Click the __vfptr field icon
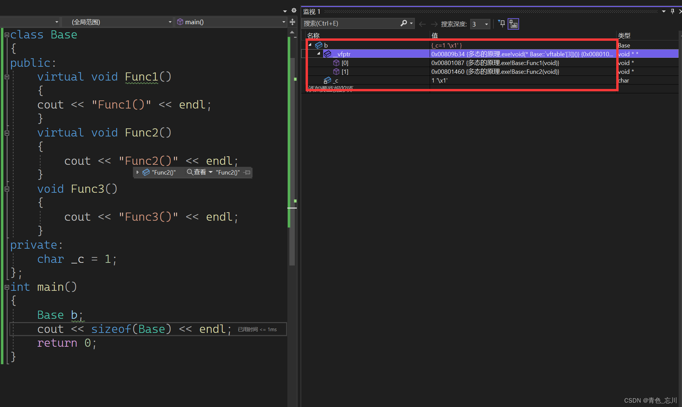 [x=328, y=54]
